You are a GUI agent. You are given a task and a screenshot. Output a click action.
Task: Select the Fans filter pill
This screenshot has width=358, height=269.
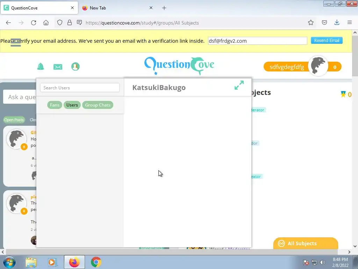pos(55,105)
